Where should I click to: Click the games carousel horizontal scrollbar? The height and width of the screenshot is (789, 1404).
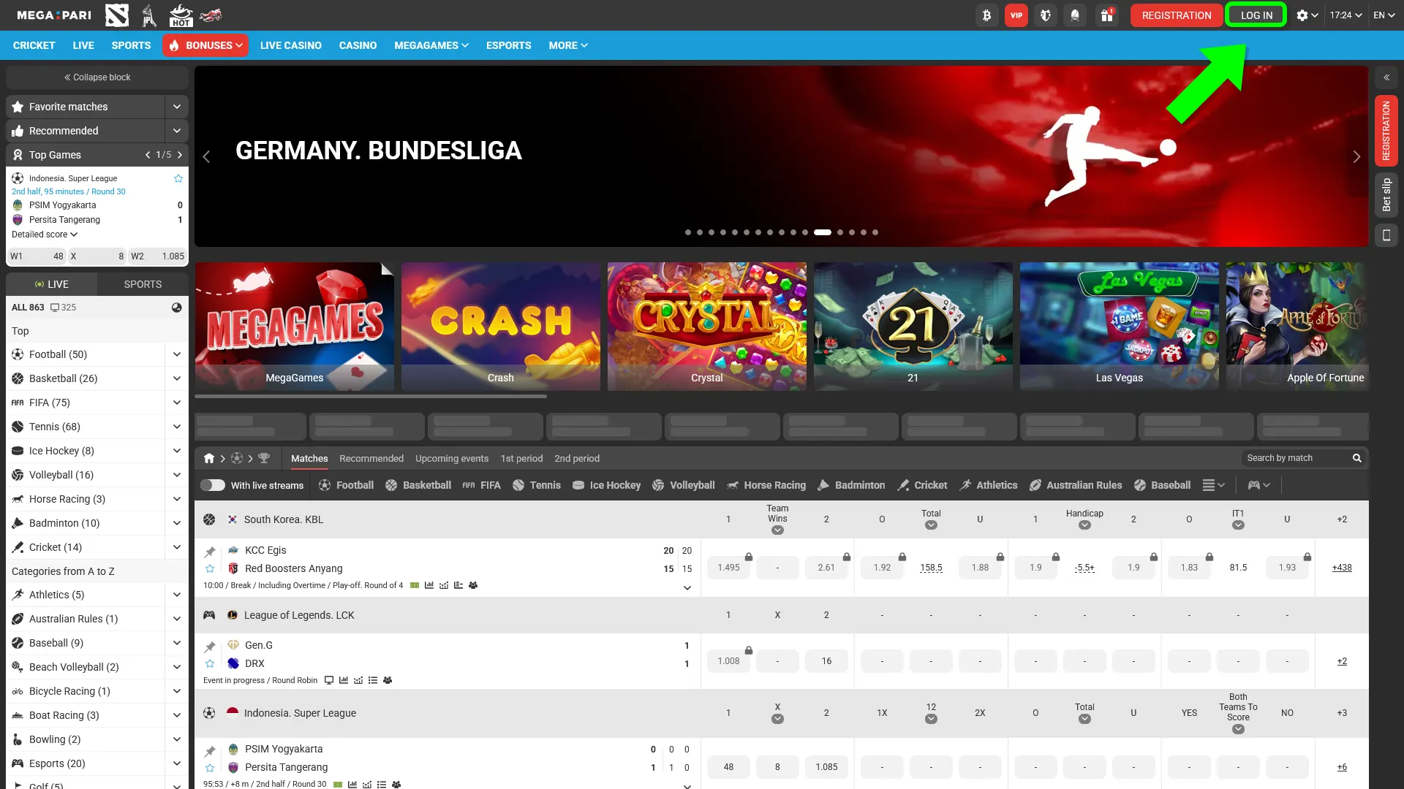[x=371, y=397]
